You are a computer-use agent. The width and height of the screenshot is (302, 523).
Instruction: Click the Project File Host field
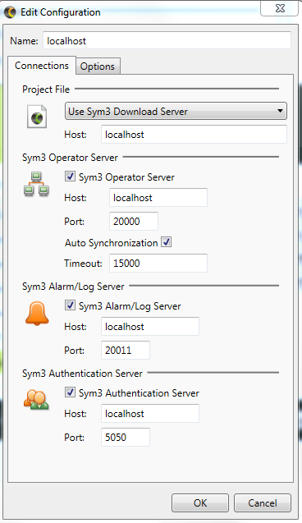(194, 135)
